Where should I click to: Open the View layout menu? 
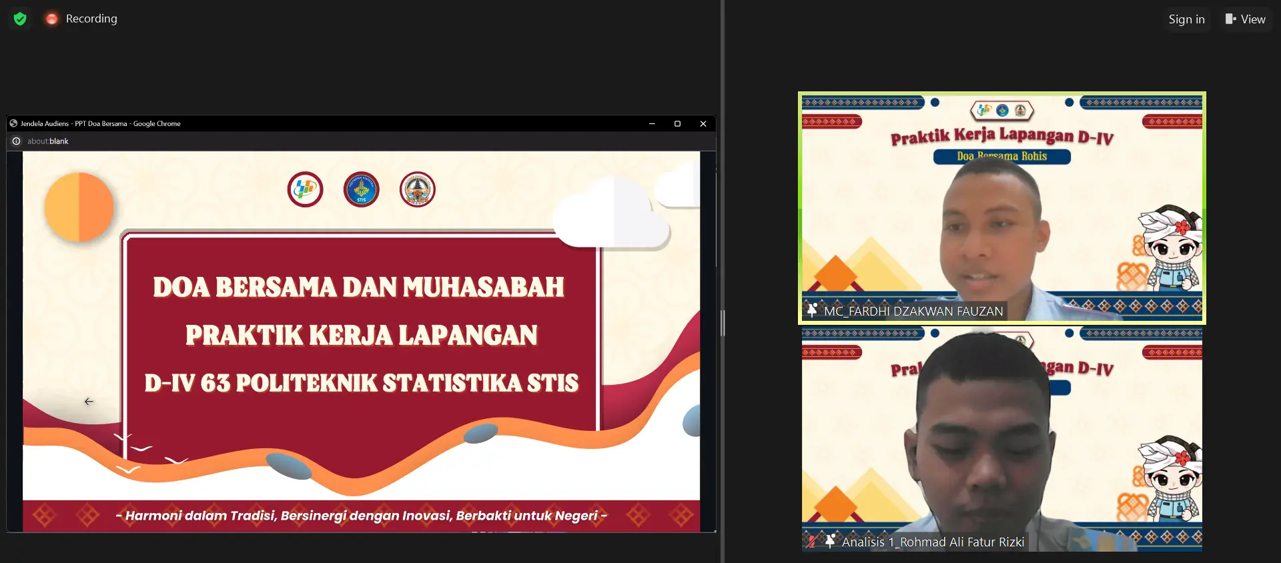[x=1245, y=19]
